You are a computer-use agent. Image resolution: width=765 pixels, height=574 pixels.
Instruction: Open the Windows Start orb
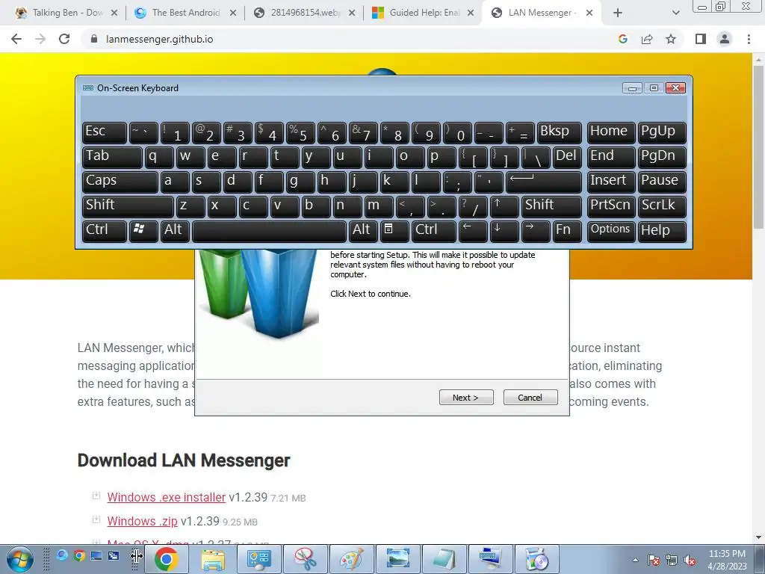(x=20, y=559)
